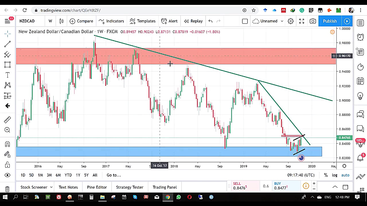367x206 pixels.
Task: Open the candlestick chart style menu
Action: [x=61, y=21]
